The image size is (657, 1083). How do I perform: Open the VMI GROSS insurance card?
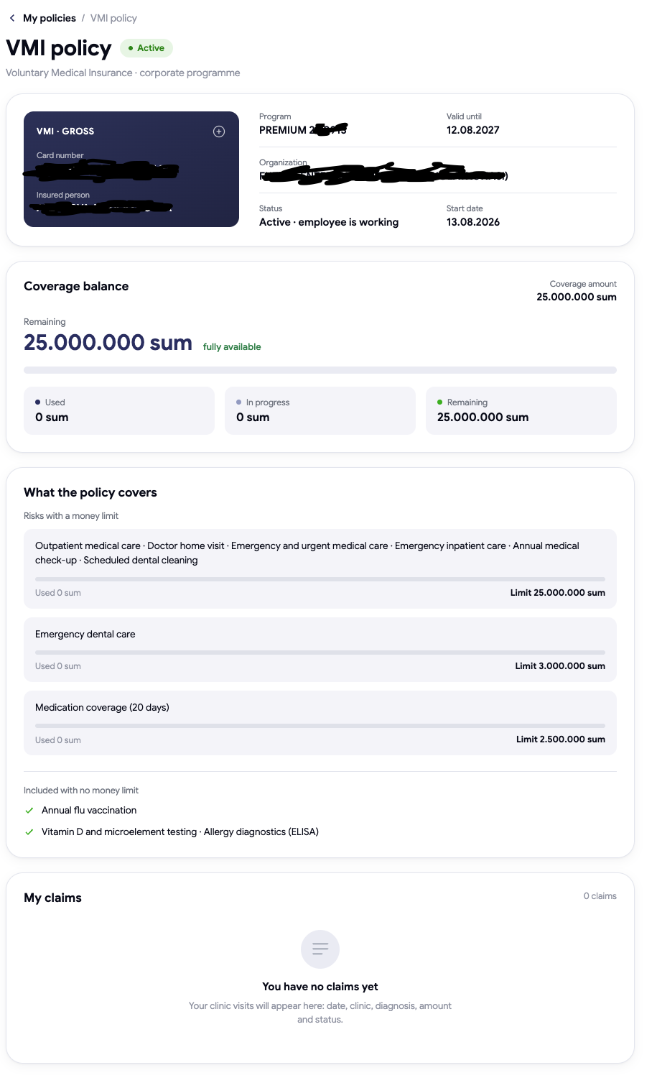131,169
